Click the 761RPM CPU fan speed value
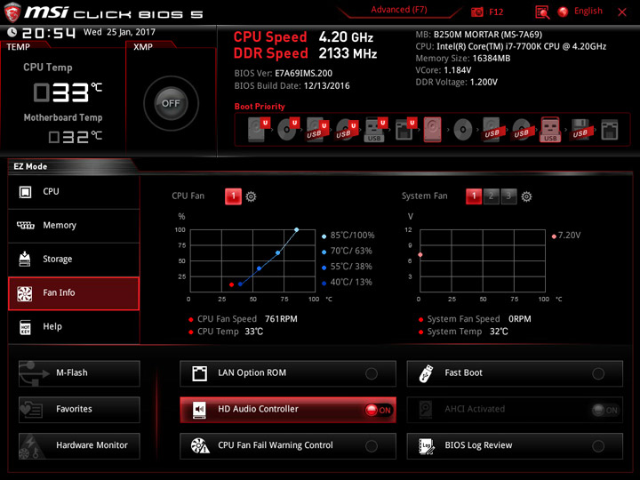This screenshot has width=640, height=480. click(281, 319)
